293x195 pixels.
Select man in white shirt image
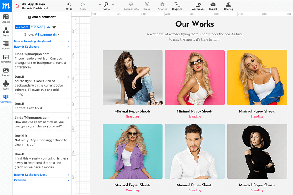click(x=195, y=151)
